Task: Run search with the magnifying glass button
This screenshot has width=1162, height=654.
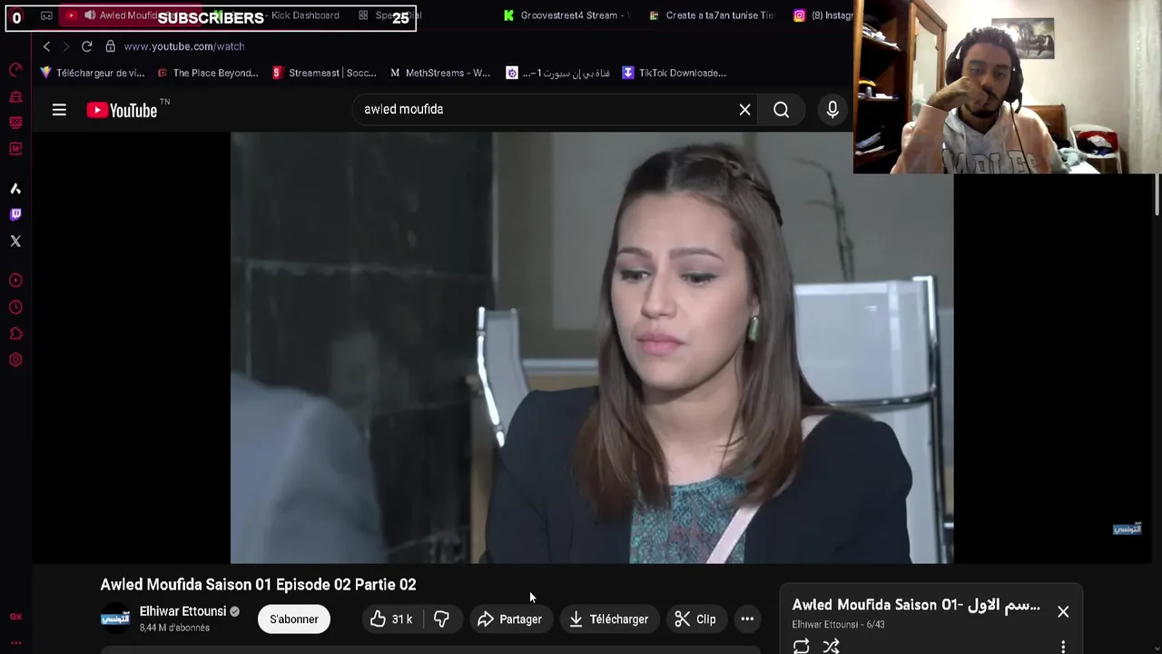Action: [x=782, y=110]
